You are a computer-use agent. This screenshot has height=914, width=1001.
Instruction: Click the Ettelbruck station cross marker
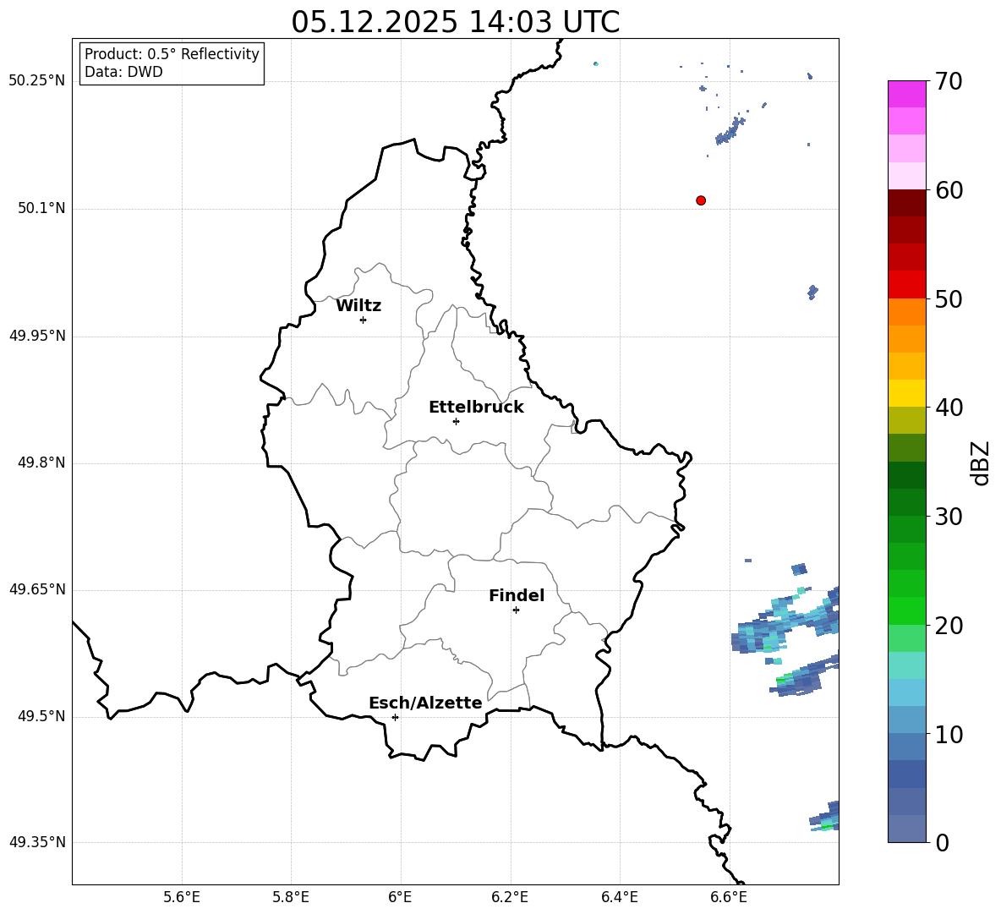point(456,421)
